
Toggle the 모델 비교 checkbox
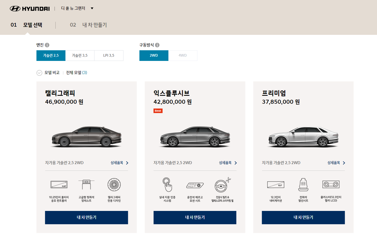coord(39,73)
